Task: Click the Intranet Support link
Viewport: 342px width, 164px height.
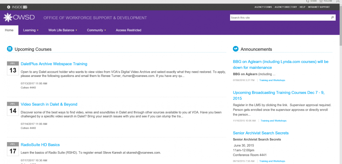Action: (x=319, y=7)
